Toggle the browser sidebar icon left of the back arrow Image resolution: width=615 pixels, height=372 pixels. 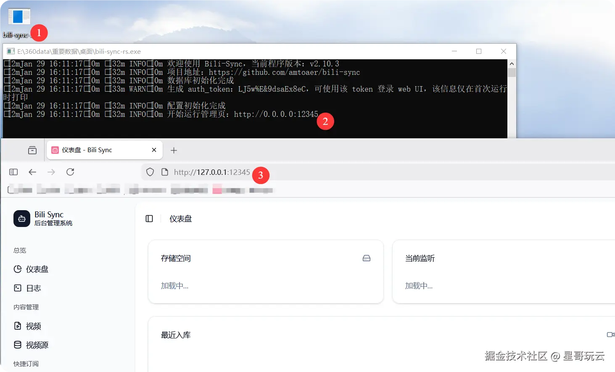pos(13,172)
